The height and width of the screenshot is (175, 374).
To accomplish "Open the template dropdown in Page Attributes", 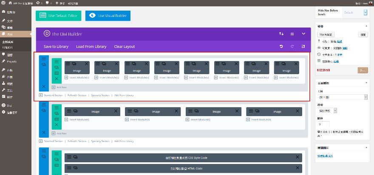I will [327, 111].
